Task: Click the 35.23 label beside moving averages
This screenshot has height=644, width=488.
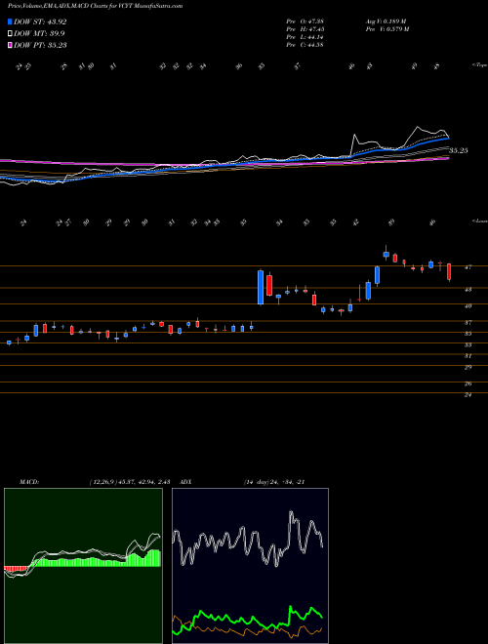Action: (x=458, y=150)
